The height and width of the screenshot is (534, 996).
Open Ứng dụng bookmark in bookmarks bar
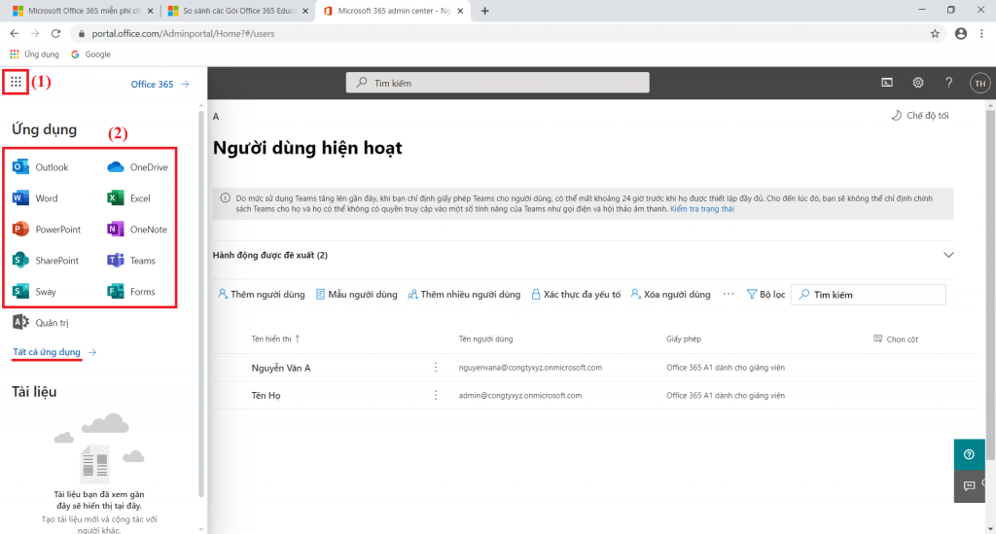[34, 54]
